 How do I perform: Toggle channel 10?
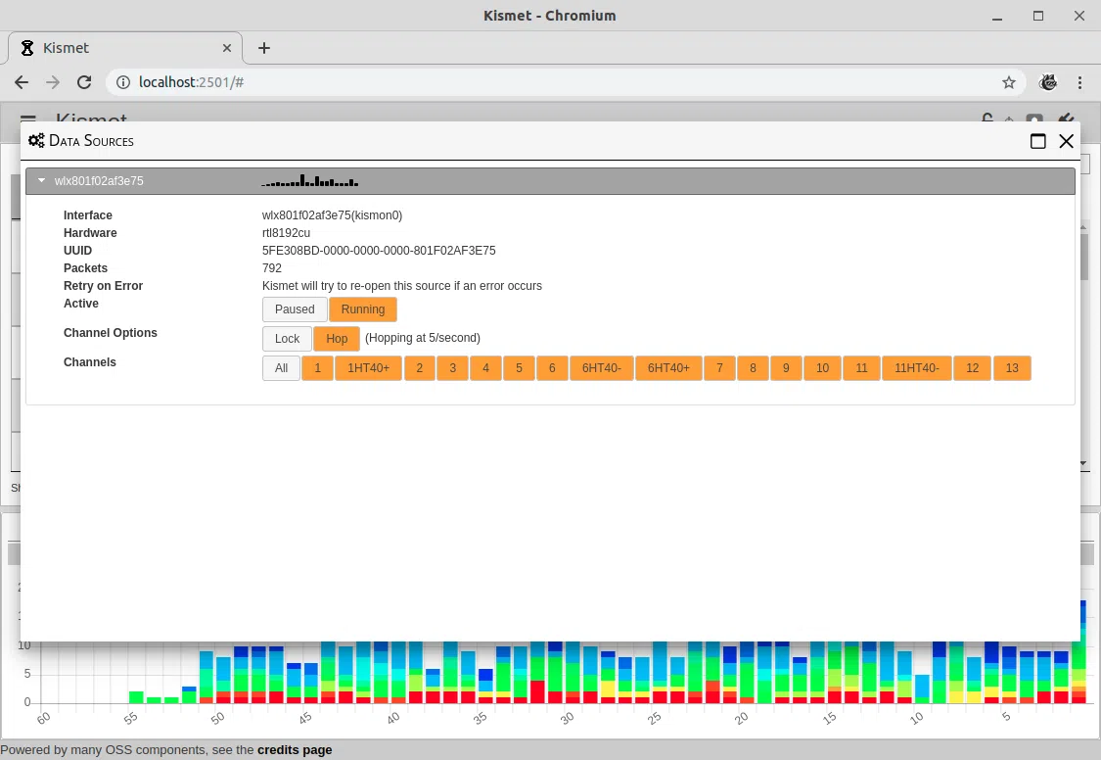tap(822, 368)
